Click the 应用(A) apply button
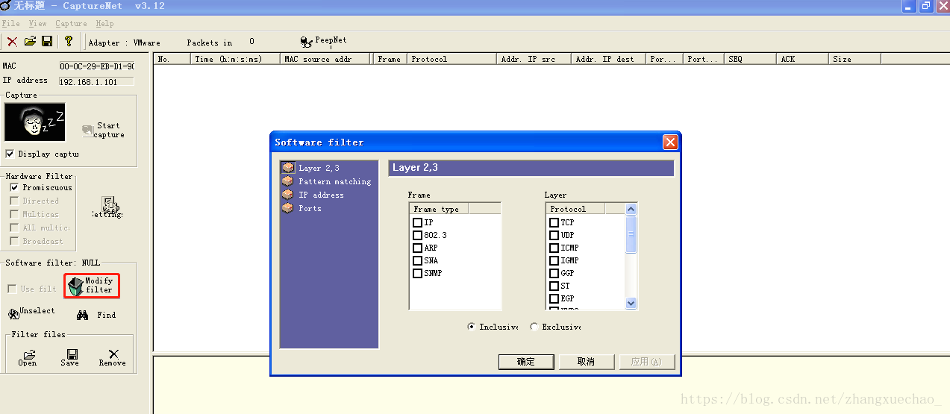The width and height of the screenshot is (950, 414). (647, 362)
